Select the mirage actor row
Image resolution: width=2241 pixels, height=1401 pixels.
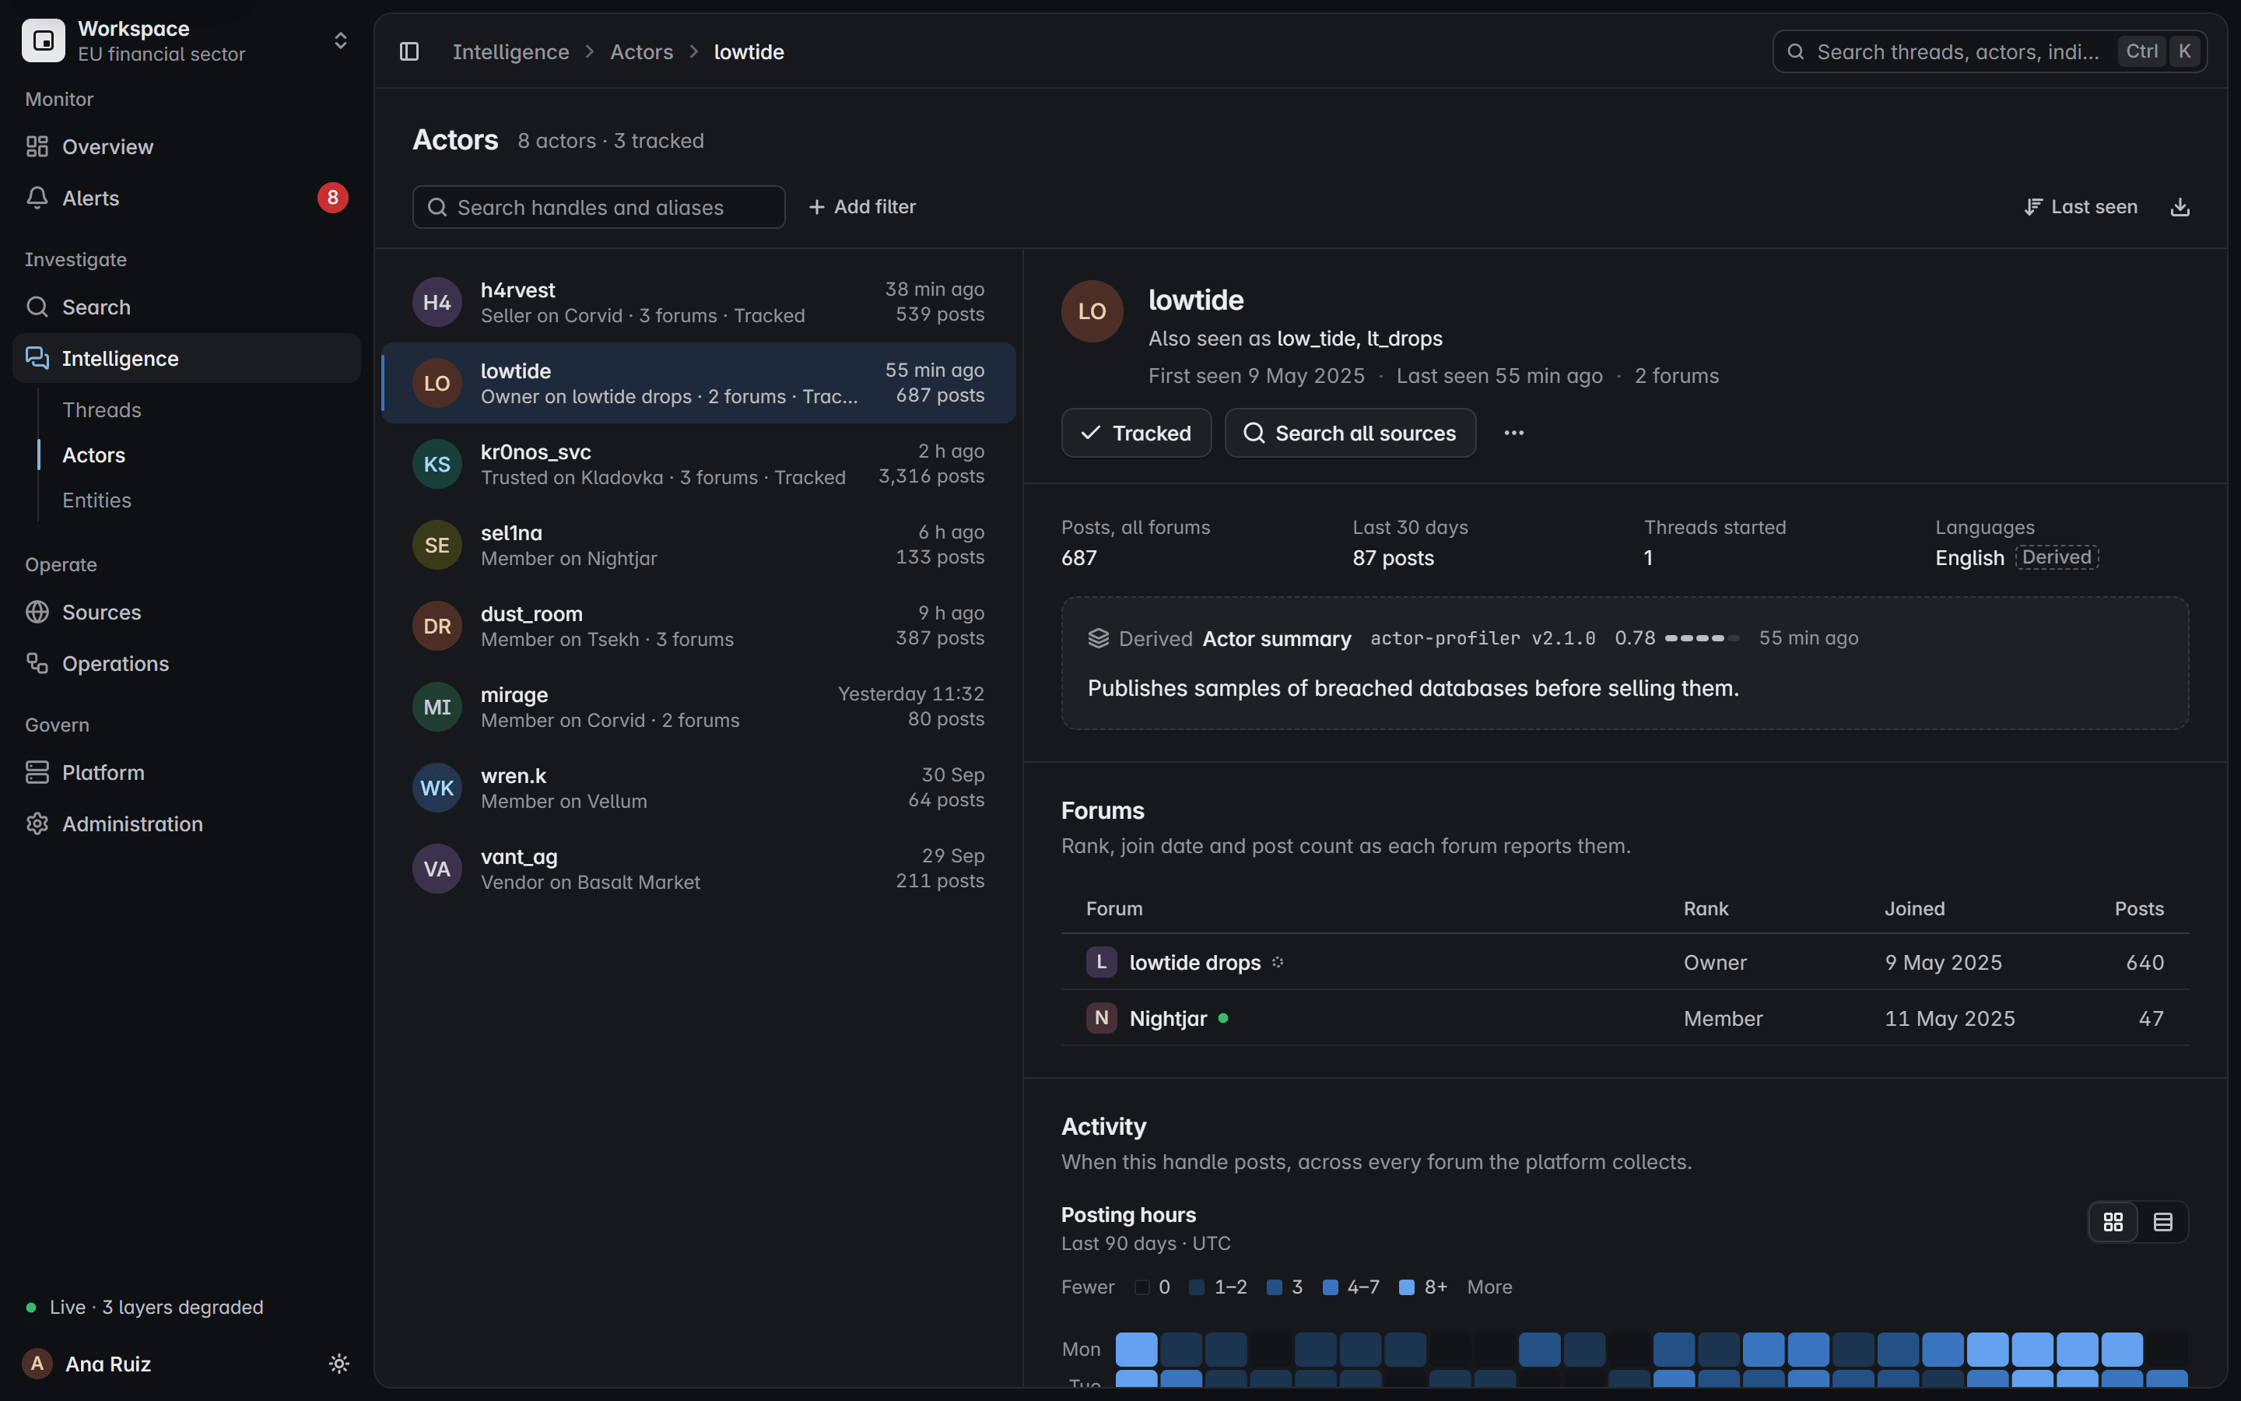[x=698, y=707]
